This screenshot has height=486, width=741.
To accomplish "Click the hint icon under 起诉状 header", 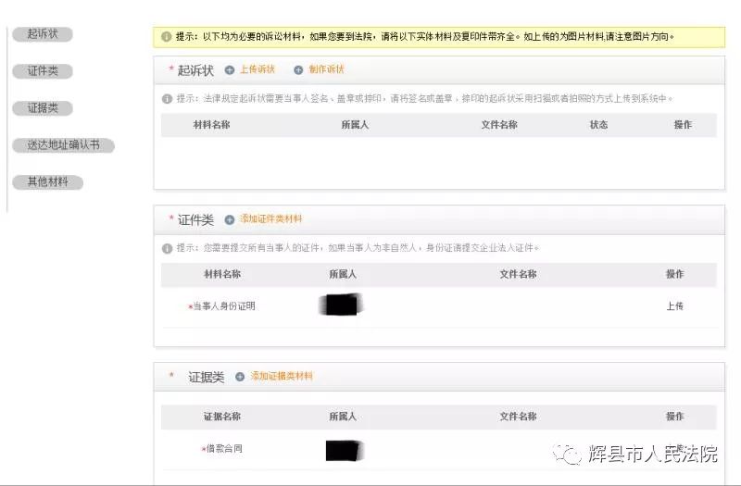I will pos(167,99).
